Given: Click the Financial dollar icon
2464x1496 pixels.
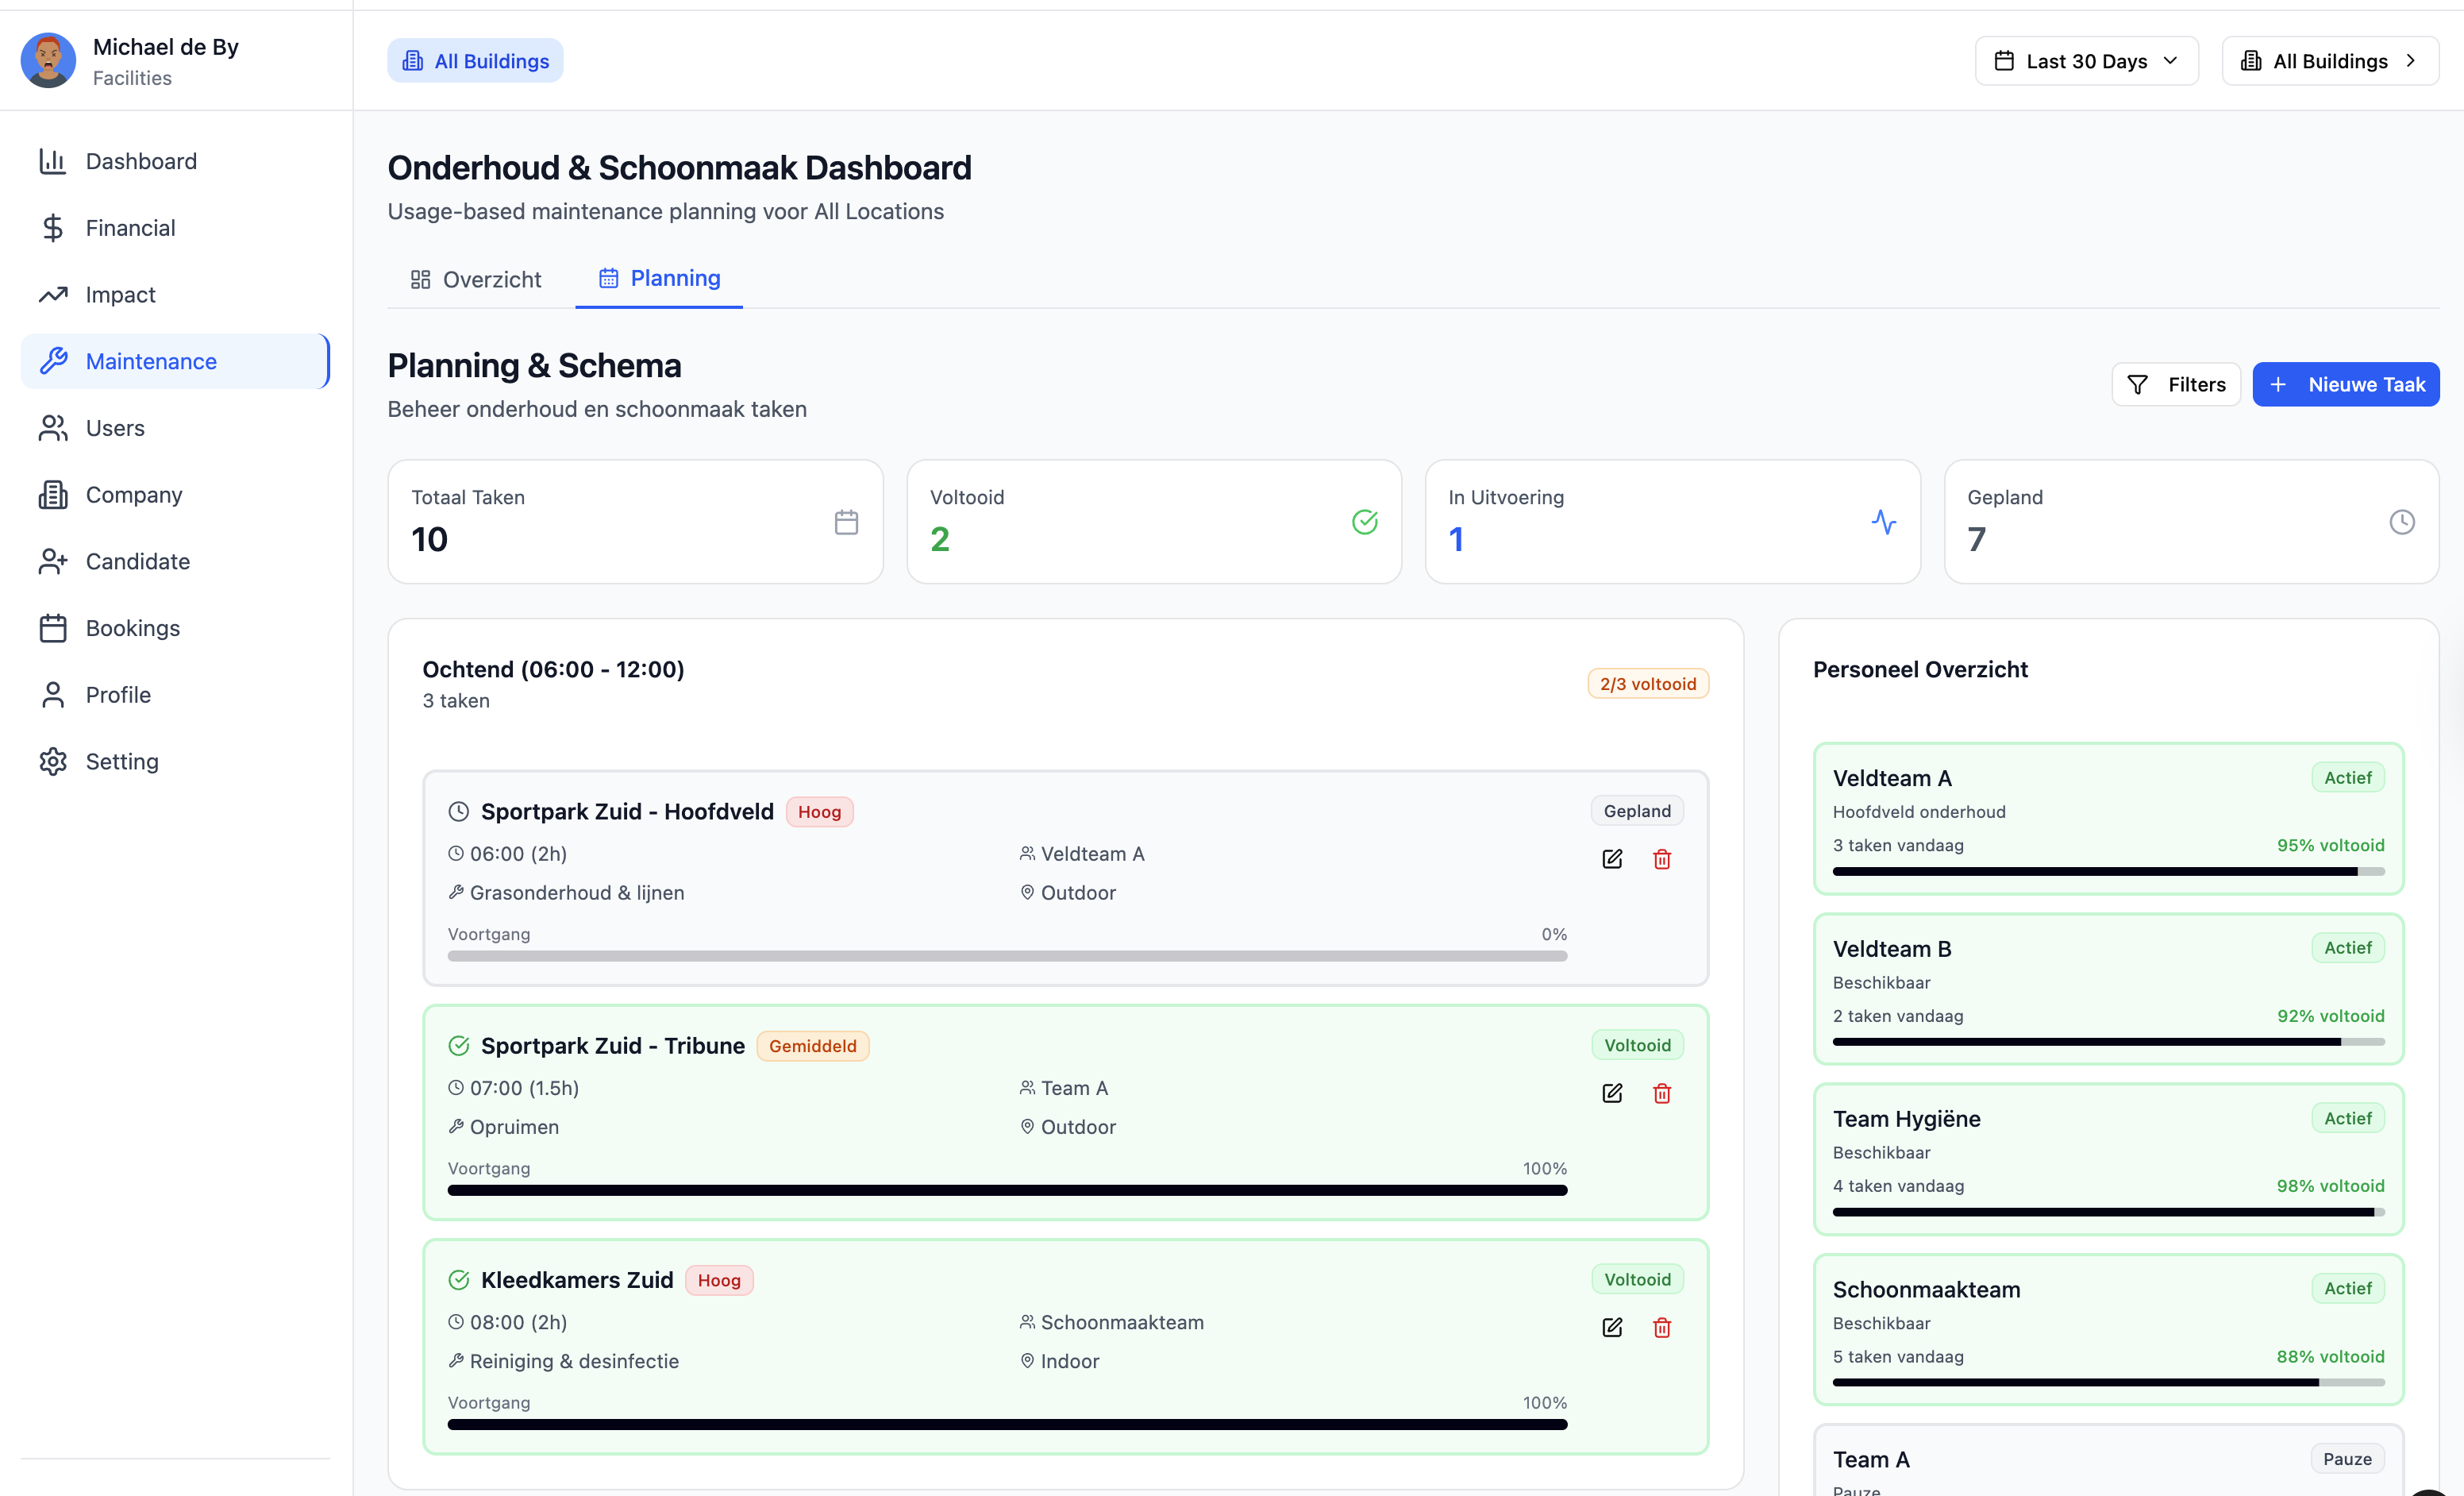Looking at the screenshot, I should tap(53, 228).
